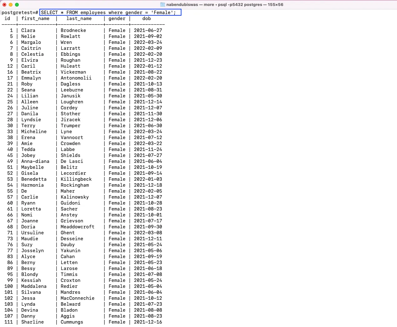Select last name 'Maher'
The width and height of the screenshot is (397, 327).
[x=68, y=191]
